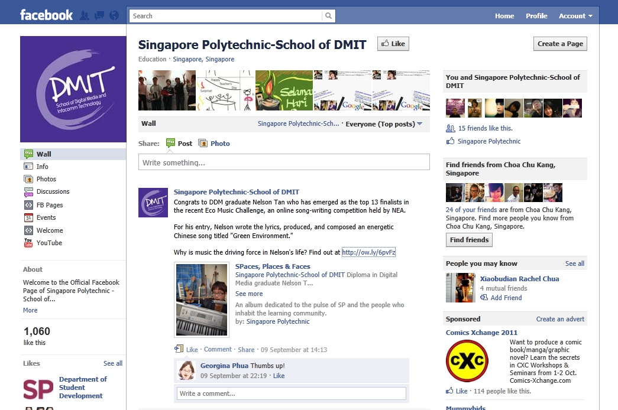Go to Home in top navigation
The height and width of the screenshot is (410, 618).
pyautogui.click(x=504, y=16)
